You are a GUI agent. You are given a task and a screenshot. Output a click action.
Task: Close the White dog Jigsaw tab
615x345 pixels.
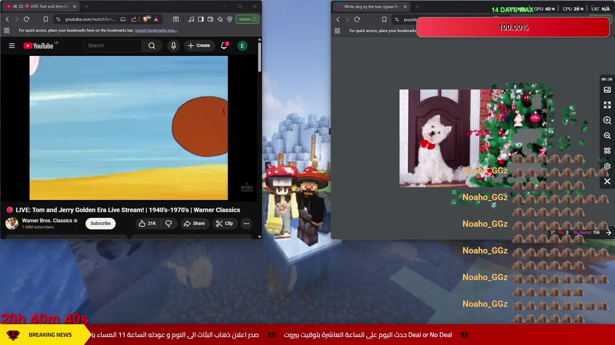tap(405, 7)
